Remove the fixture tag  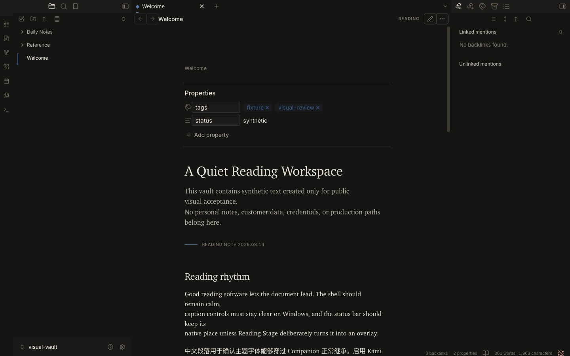267,108
